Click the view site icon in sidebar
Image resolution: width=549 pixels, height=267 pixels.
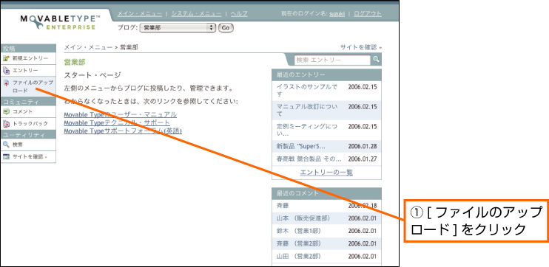6,156
